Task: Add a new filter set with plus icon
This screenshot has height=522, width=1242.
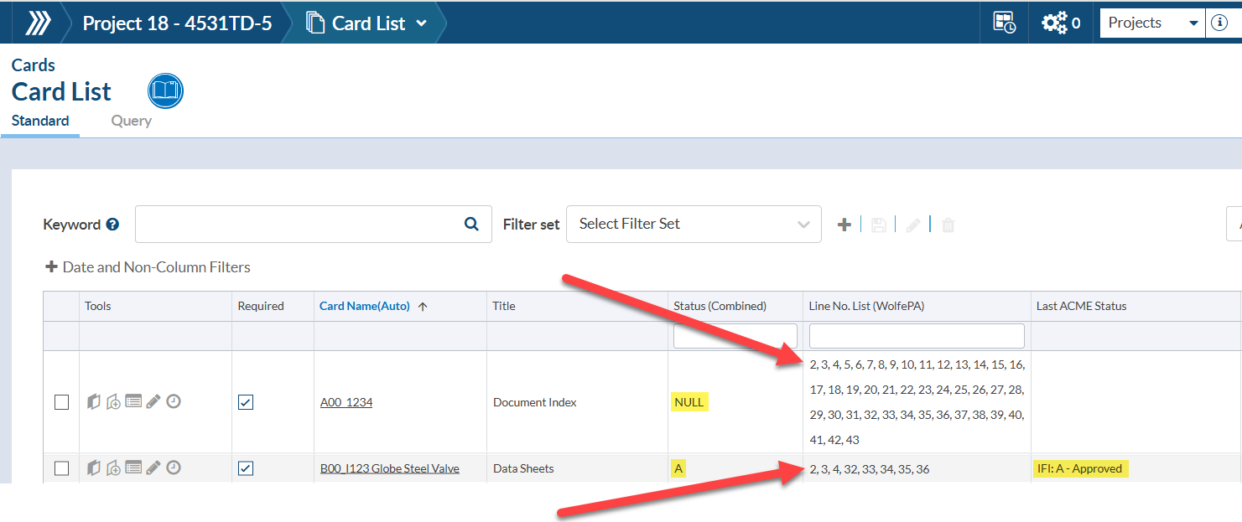Action: coord(844,225)
